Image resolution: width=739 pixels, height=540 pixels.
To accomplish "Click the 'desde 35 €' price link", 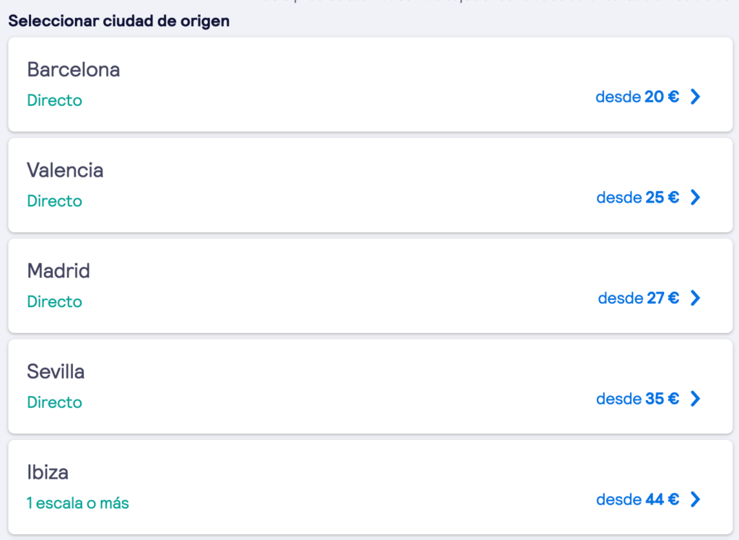I will point(638,399).
